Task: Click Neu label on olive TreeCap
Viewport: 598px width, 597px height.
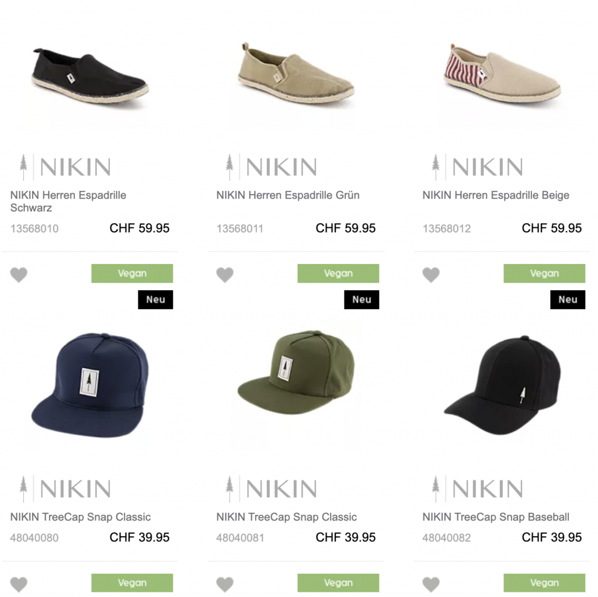Action: [x=361, y=300]
